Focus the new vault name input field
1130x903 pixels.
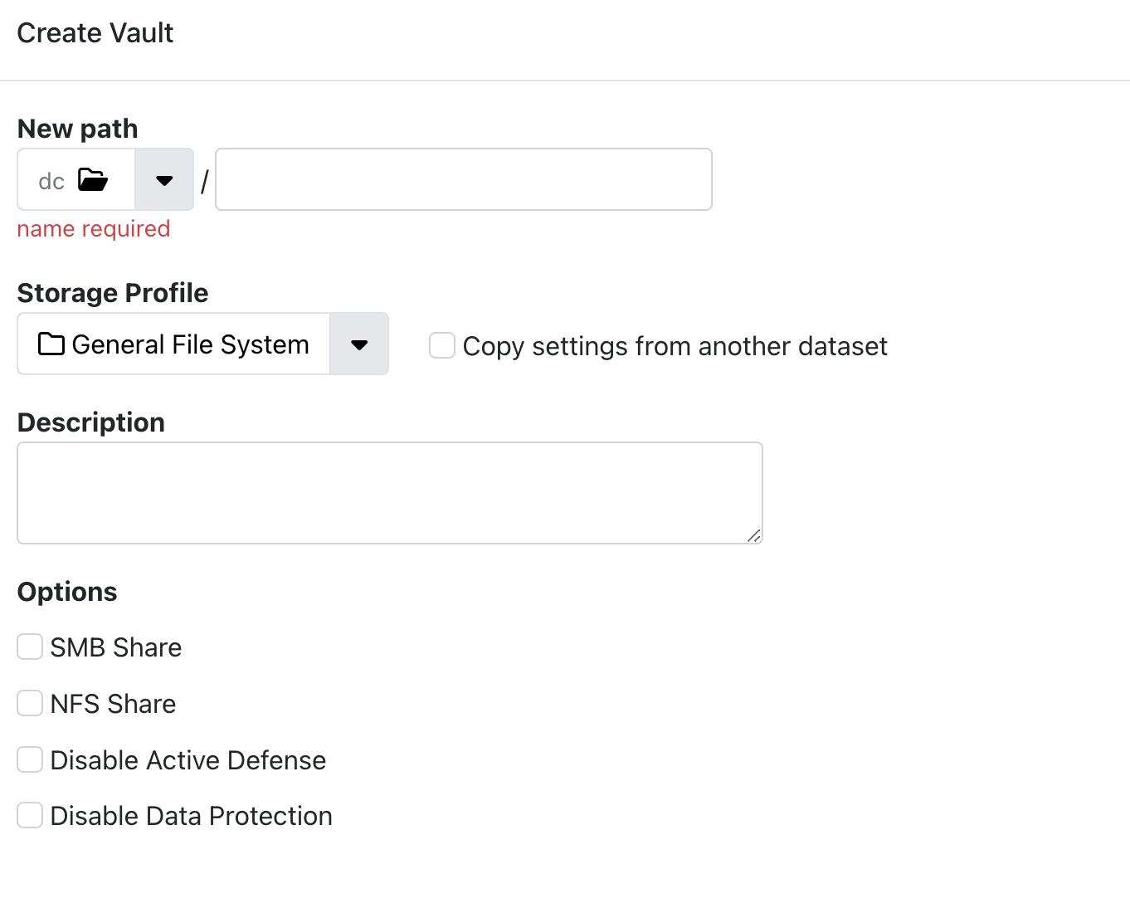click(463, 180)
